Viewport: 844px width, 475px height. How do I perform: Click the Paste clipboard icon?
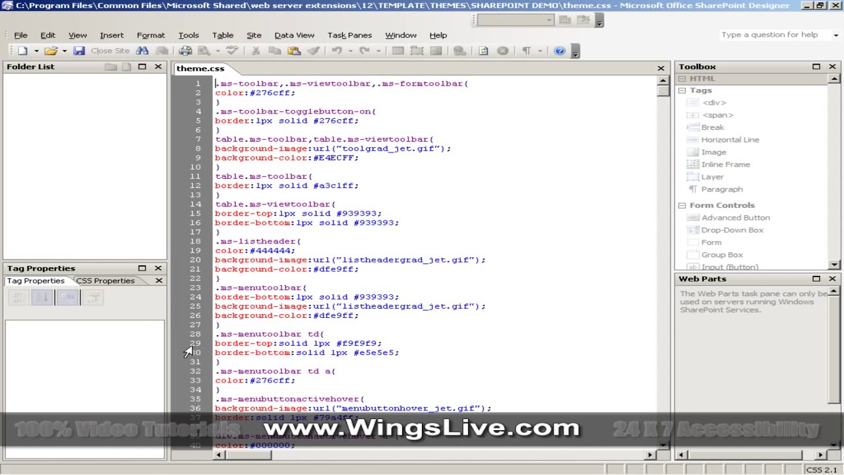294,51
